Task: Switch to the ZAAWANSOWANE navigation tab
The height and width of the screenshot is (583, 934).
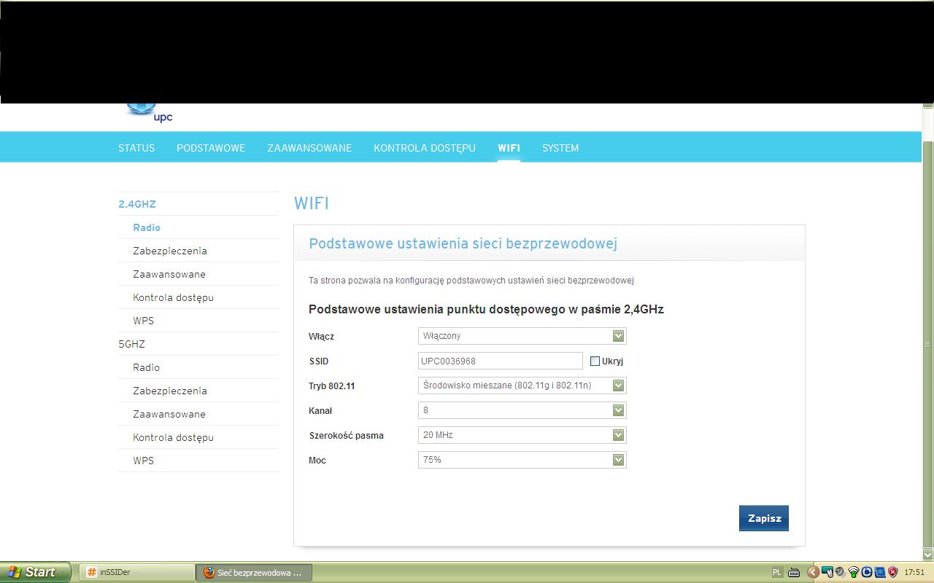Action: click(309, 147)
